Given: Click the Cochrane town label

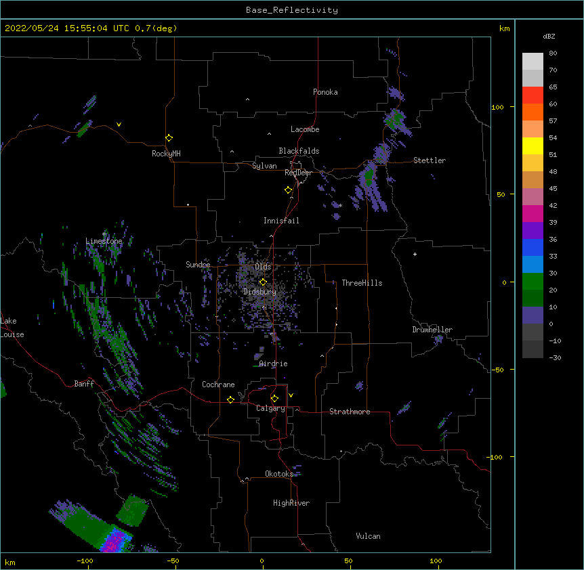Looking at the screenshot, I should (218, 385).
